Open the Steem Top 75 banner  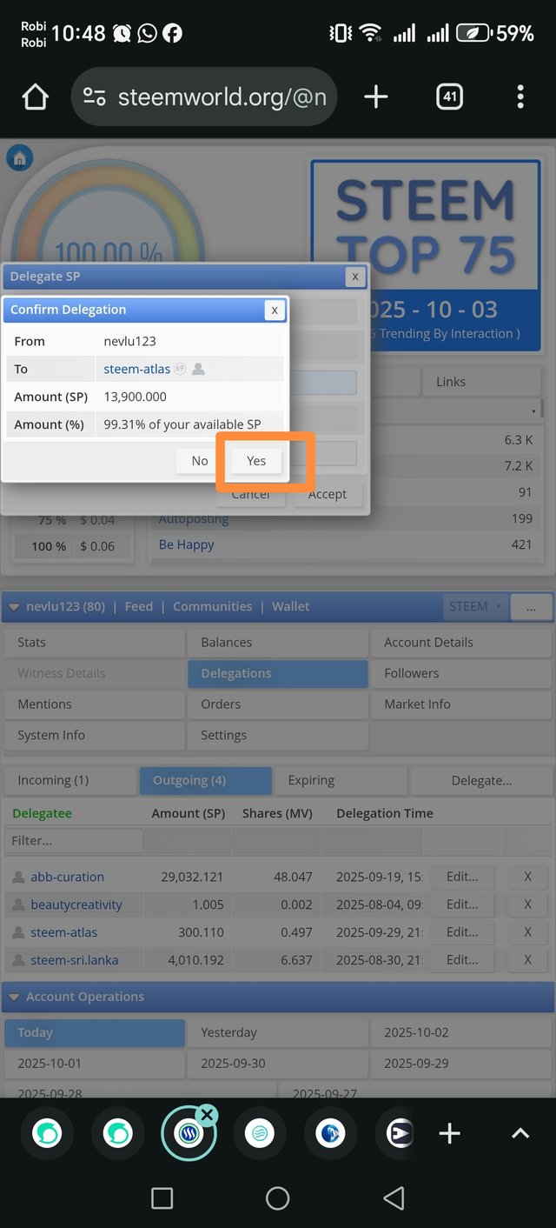(x=426, y=255)
